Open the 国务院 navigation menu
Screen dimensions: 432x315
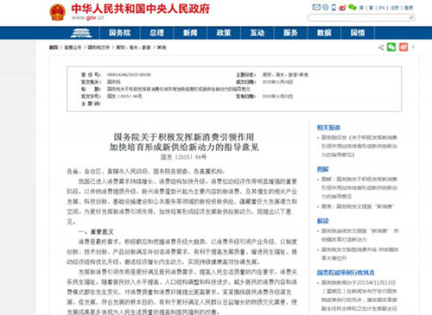point(119,33)
